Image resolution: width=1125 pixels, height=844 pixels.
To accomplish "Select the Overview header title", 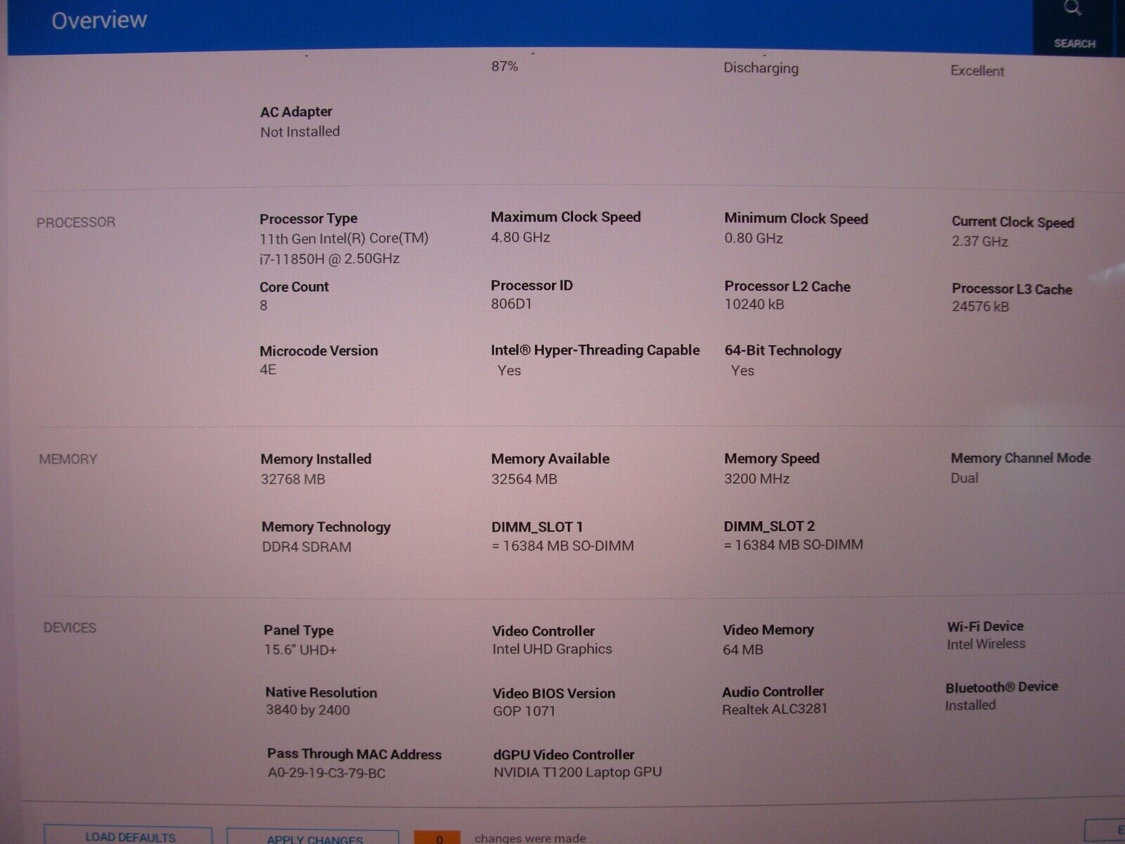I will point(99,20).
